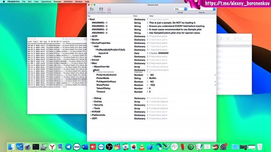Open the Definition menu
271x152 pixels.
click(68, 2)
